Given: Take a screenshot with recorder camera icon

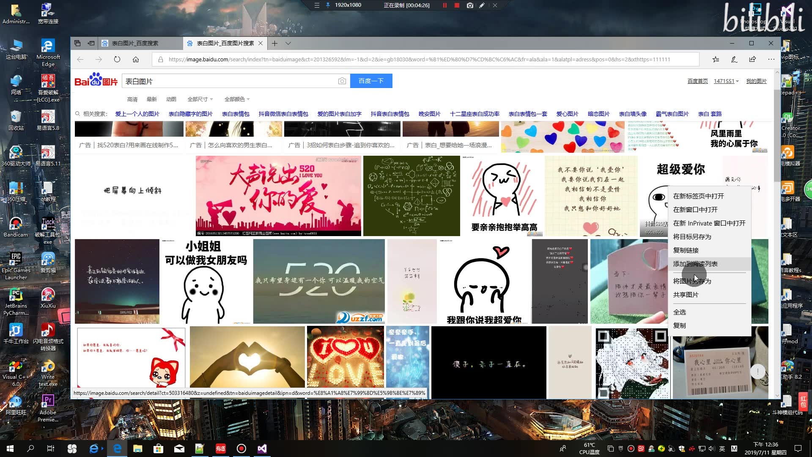Looking at the screenshot, I should (470, 6).
